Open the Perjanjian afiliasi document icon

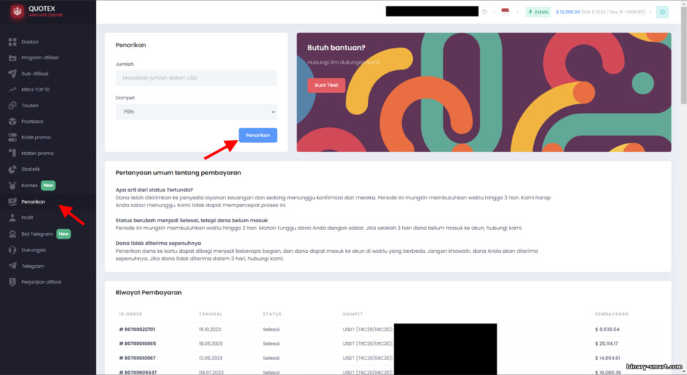pos(12,282)
